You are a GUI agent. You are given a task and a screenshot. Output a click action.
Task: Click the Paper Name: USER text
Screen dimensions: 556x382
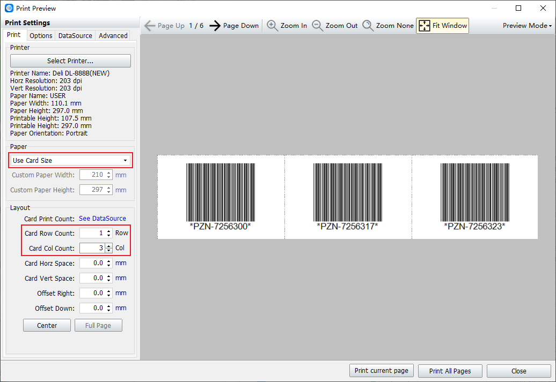click(x=38, y=96)
